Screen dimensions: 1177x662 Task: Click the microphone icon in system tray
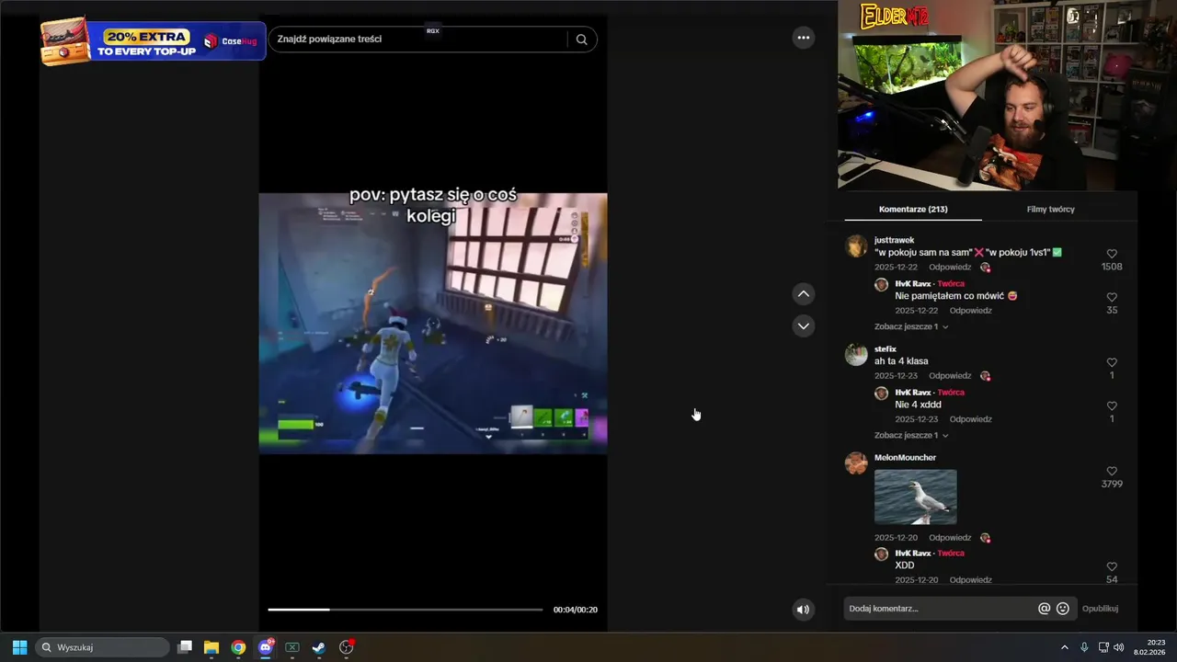[x=1084, y=647]
